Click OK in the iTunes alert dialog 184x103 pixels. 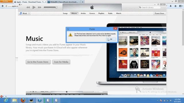pos(111,39)
